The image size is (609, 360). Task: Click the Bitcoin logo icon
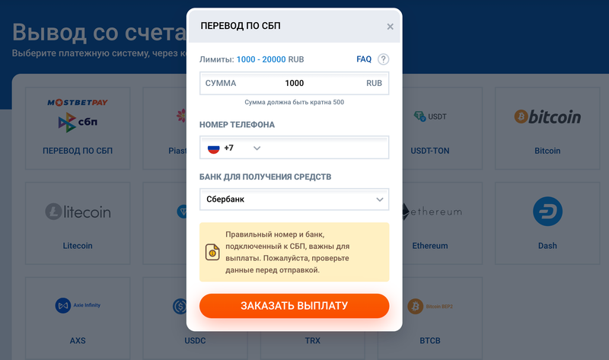coord(547,116)
